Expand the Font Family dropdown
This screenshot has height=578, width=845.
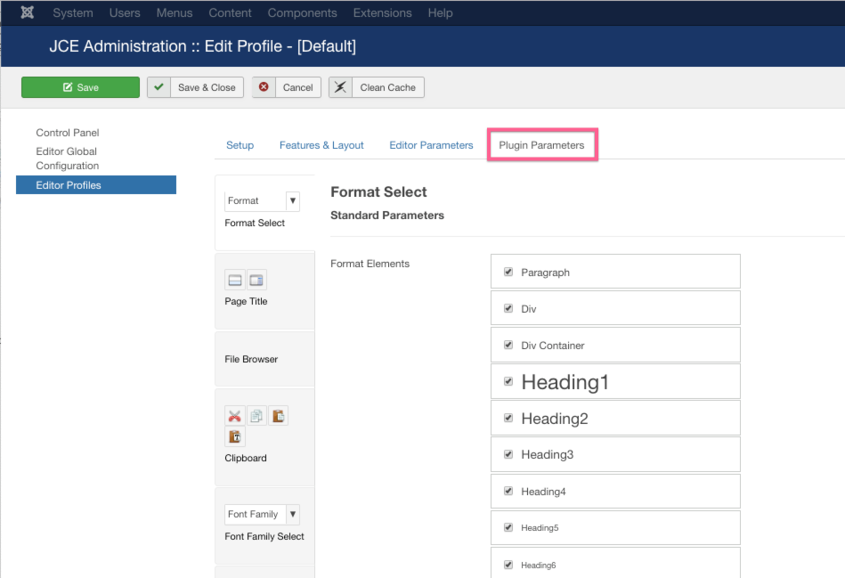pos(293,514)
